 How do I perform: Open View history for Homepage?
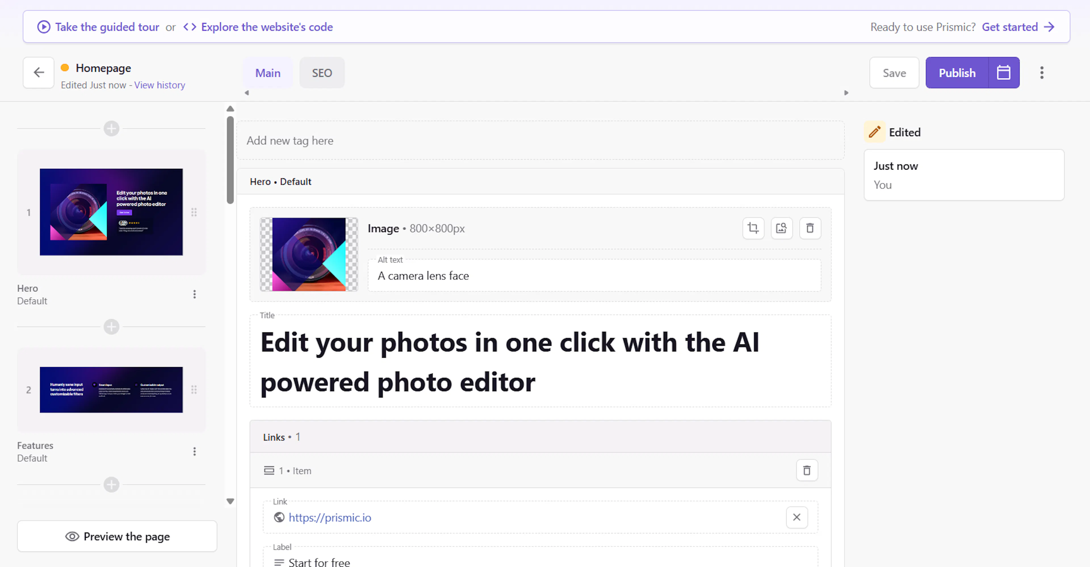[x=160, y=85]
